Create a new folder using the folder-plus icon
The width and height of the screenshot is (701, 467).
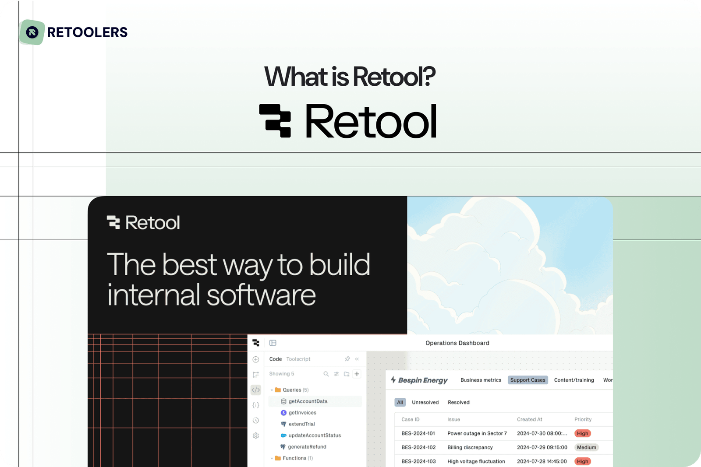click(347, 374)
